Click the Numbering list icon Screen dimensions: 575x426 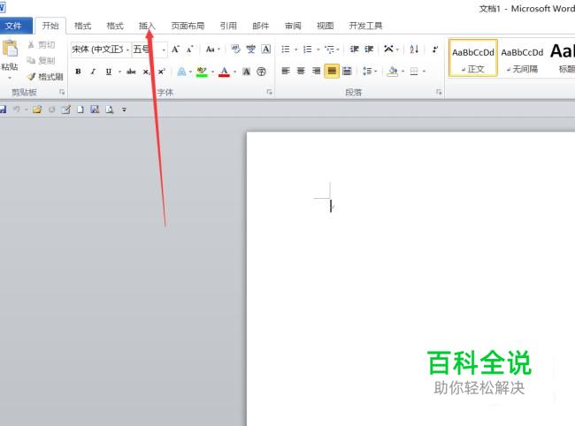pyautogui.click(x=308, y=49)
